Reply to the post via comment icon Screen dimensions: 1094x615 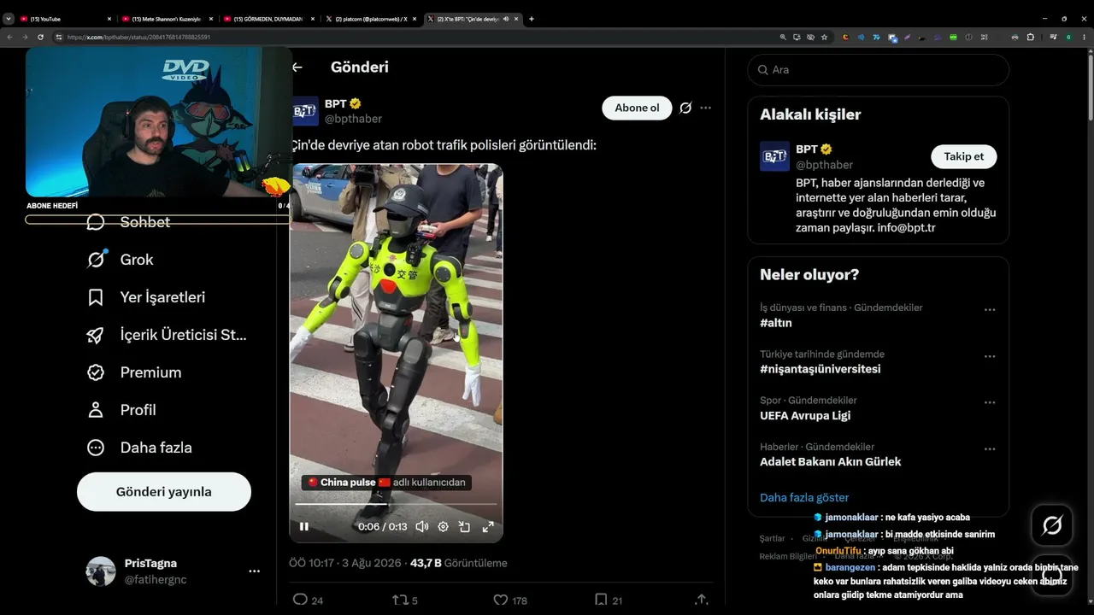point(300,600)
